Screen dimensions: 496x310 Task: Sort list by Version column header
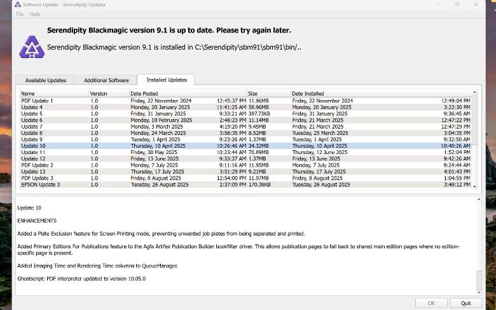click(x=109, y=94)
